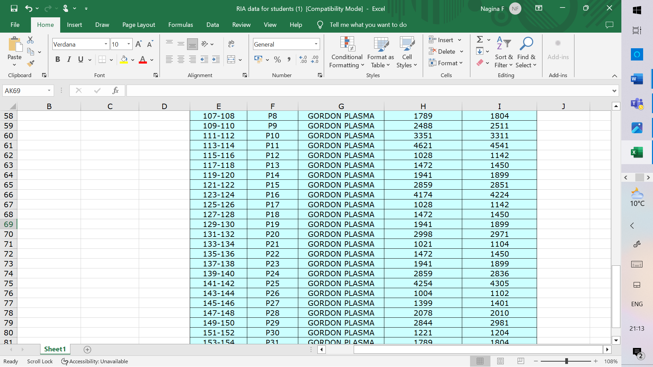Zoom in using the status bar slider
This screenshot has height=367, width=653.
596,361
